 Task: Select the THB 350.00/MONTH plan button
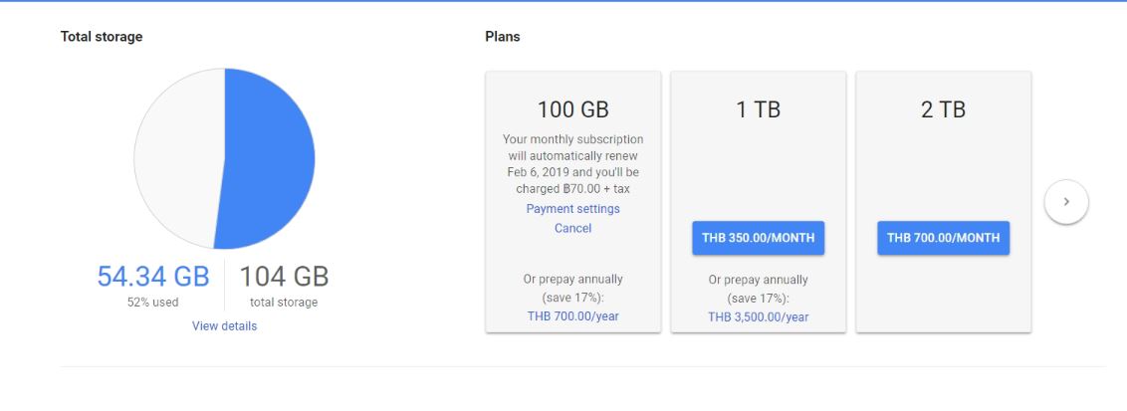(x=759, y=239)
